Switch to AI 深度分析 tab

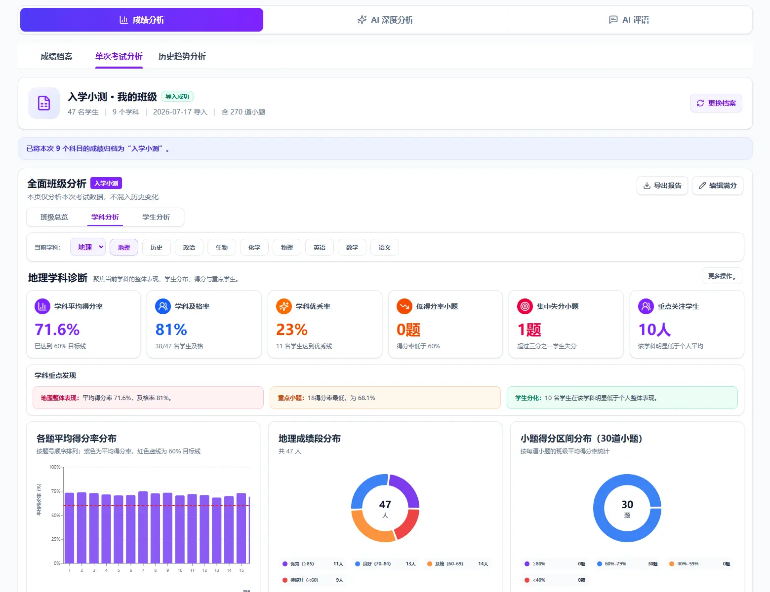coord(385,20)
